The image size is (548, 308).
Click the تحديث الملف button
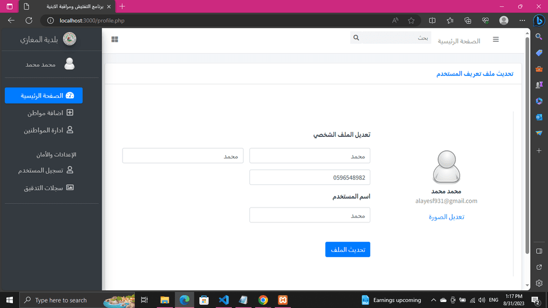coord(348,249)
